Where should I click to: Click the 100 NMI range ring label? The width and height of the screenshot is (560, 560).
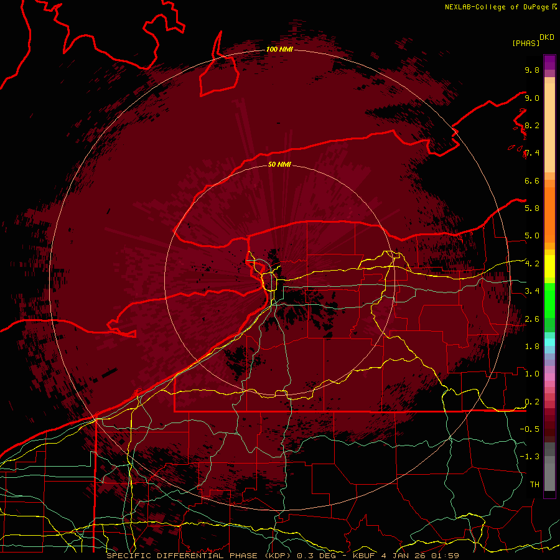pos(279,49)
